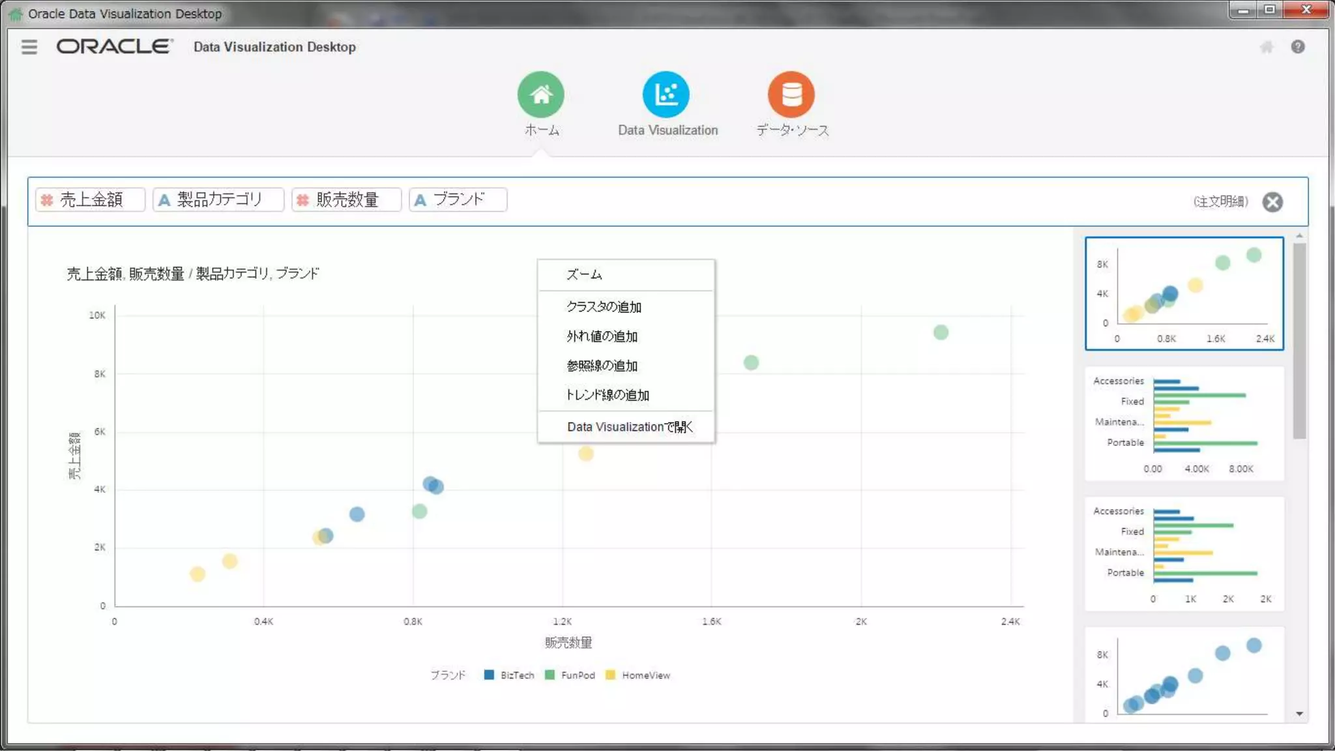1335x751 pixels.
Task: Select the first horizontal bar chart thumbnail
Action: click(1184, 424)
